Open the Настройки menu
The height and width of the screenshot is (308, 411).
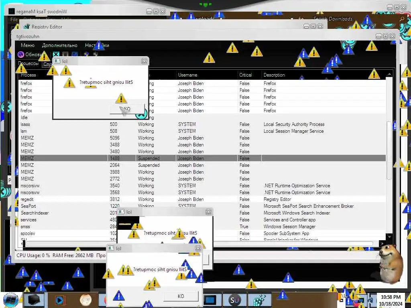click(97, 45)
